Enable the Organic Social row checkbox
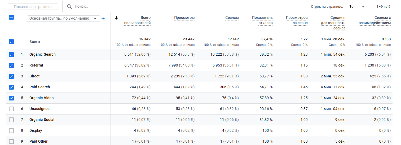The image size is (401, 145). 11,120
